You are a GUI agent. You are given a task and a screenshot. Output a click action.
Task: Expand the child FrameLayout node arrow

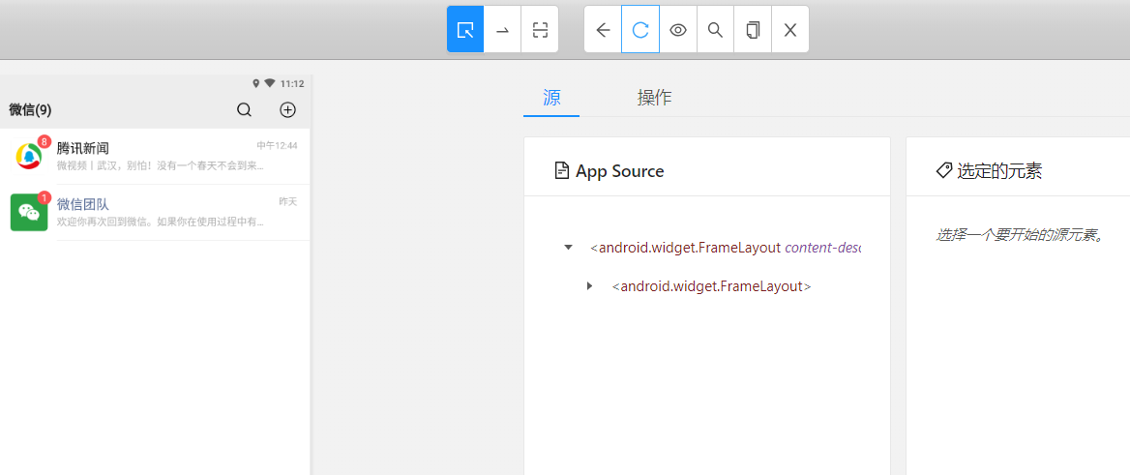(x=589, y=286)
